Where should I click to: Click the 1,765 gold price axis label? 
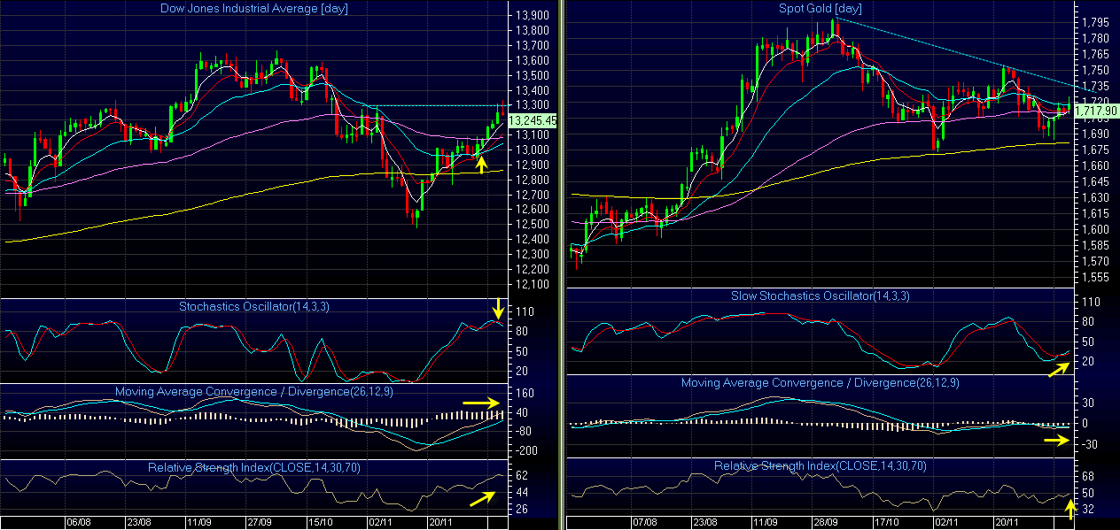pos(1095,54)
